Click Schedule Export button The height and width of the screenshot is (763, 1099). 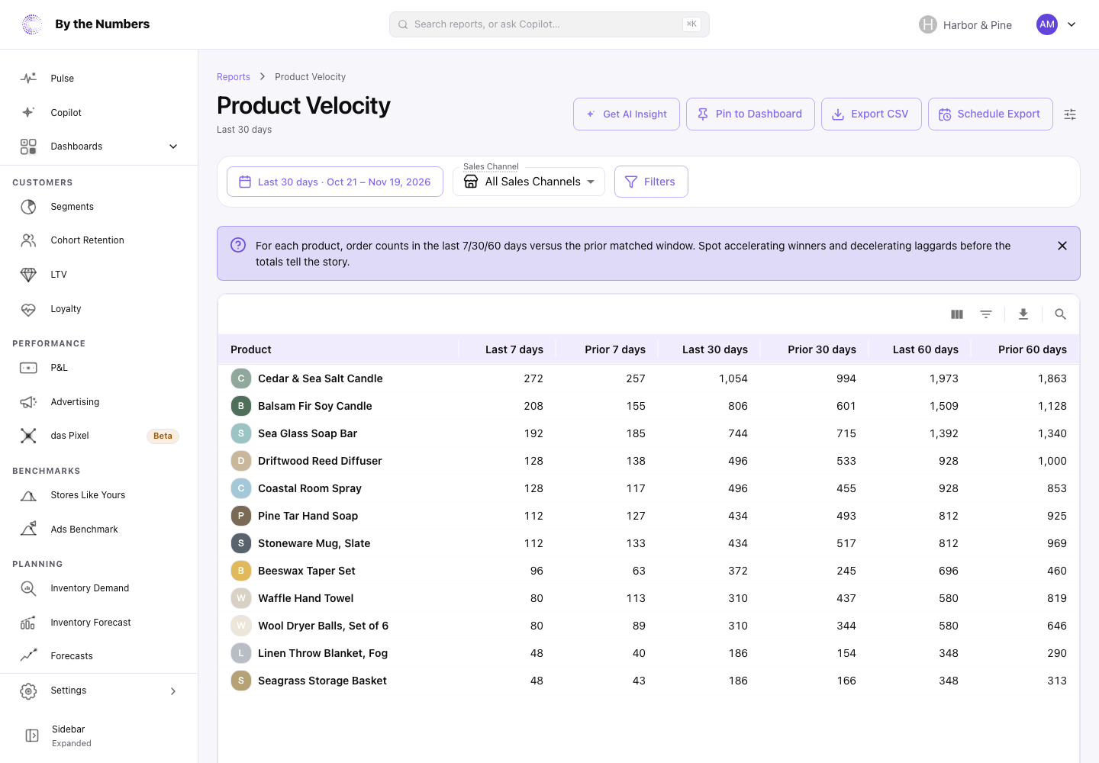[991, 114]
